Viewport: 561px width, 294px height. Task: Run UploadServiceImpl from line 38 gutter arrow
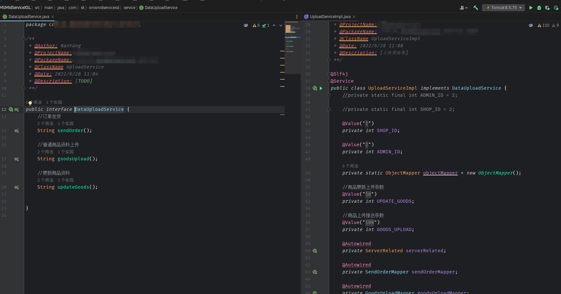321,88
